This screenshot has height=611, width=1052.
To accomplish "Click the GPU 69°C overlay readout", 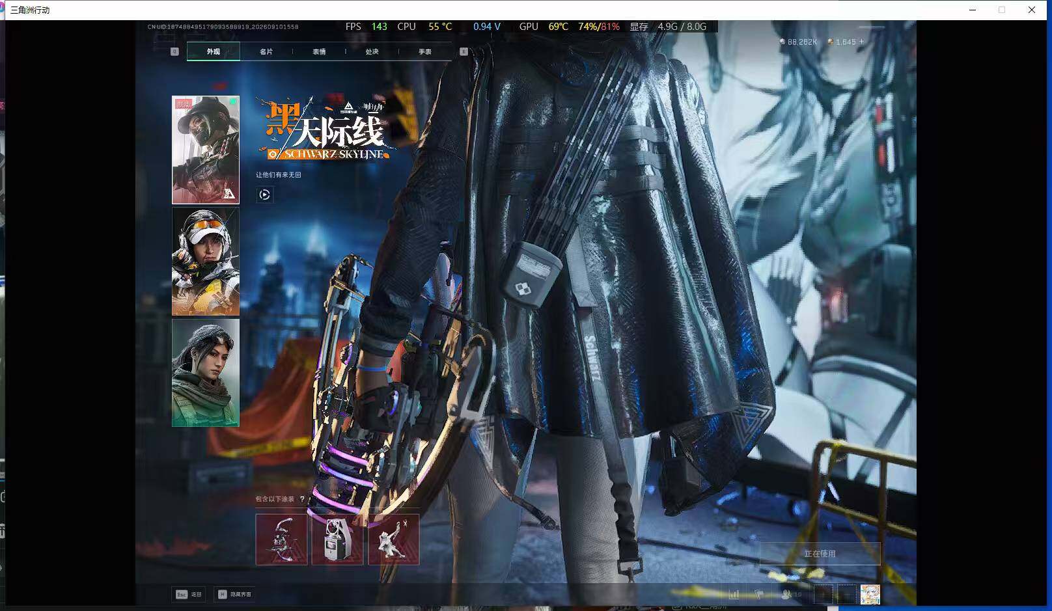I will 544,27.
